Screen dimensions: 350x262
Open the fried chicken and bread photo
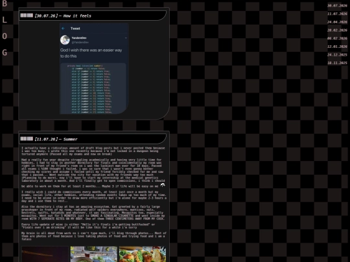(143, 254)
